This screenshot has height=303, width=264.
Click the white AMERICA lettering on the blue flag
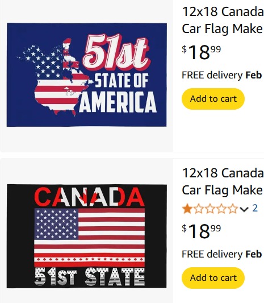[118, 102]
